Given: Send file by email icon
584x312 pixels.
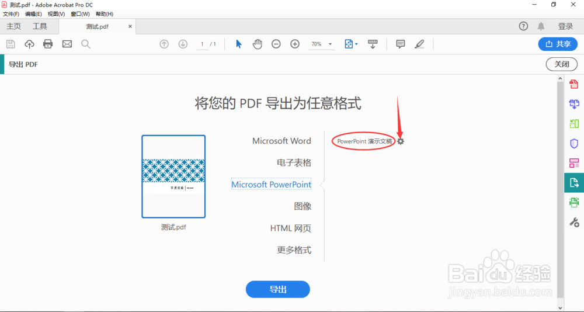Looking at the screenshot, I should (x=67, y=44).
